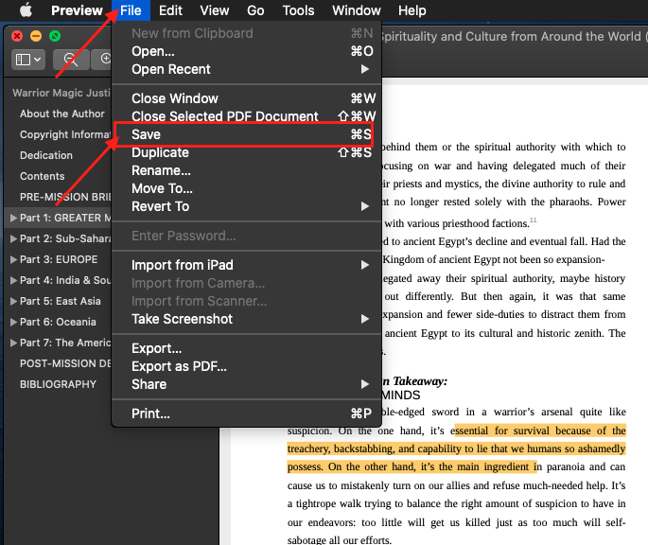Expand Part 2: Sub-Sahara outline section
Image resolution: width=648 pixels, height=545 pixels.
click(x=13, y=238)
